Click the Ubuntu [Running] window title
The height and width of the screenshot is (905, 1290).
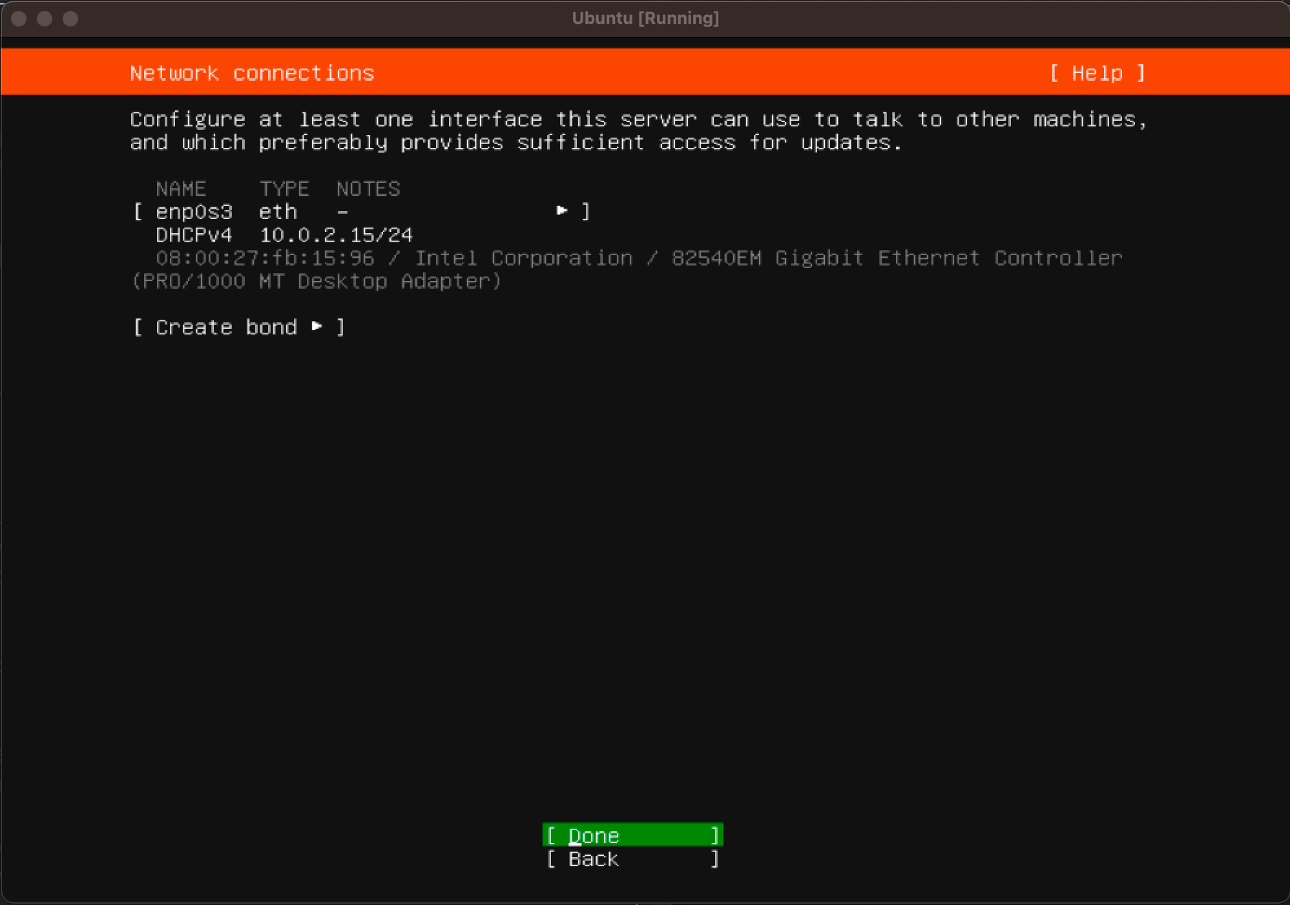(x=645, y=18)
